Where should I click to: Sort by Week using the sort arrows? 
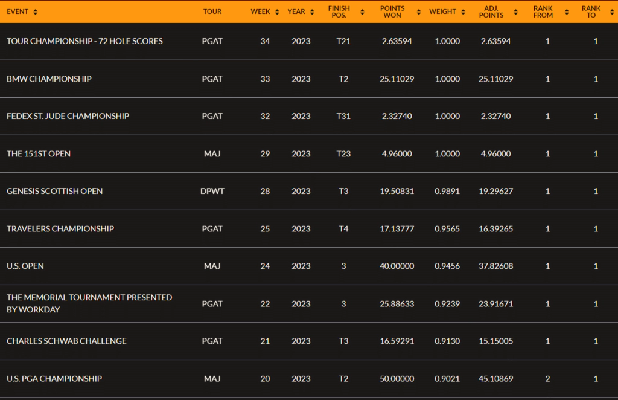(277, 12)
